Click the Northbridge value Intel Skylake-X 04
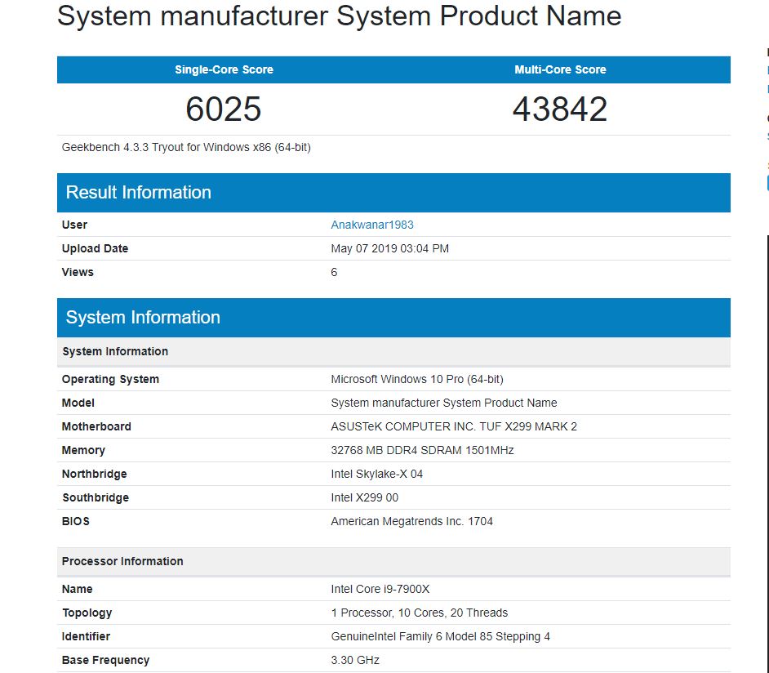 pos(376,474)
